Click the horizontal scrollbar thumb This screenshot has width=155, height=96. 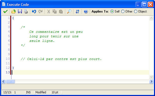click(10, 82)
